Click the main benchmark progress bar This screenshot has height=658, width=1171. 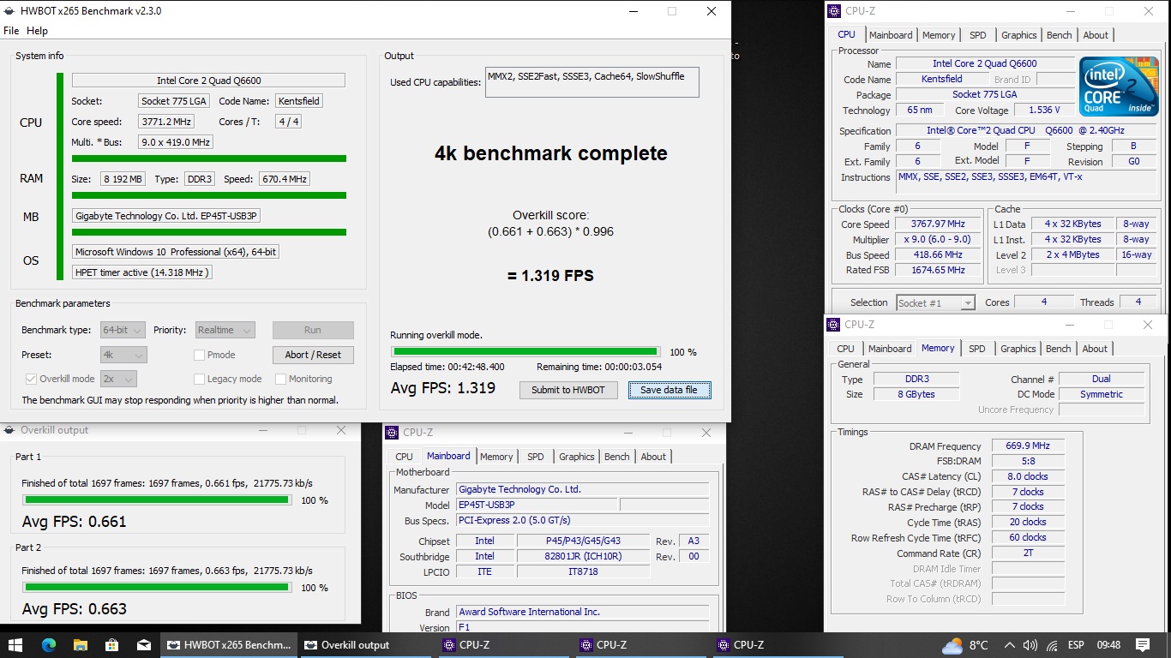point(525,351)
